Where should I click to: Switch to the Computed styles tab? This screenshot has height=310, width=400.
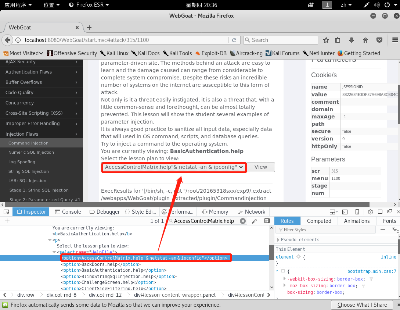point(319,221)
